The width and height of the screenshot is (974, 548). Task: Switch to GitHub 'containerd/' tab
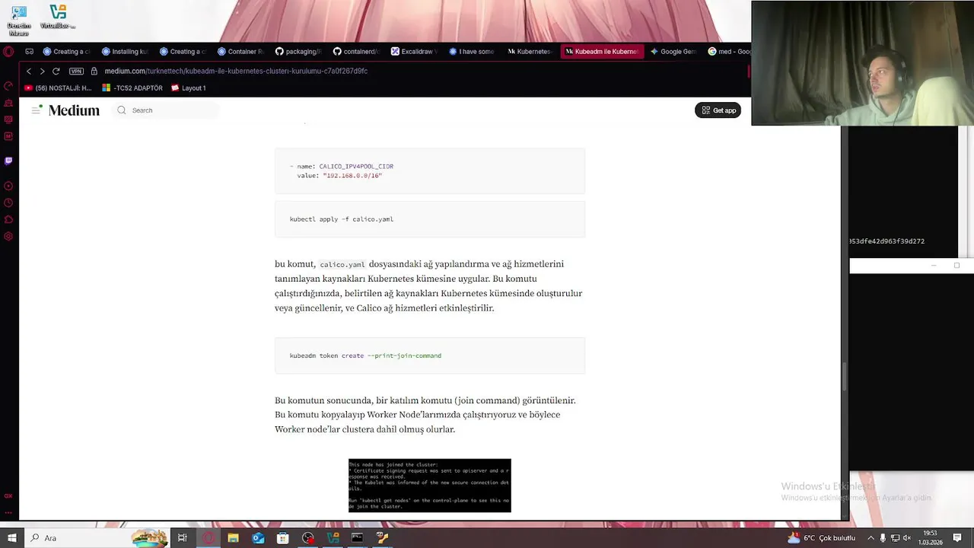pyautogui.click(x=356, y=52)
